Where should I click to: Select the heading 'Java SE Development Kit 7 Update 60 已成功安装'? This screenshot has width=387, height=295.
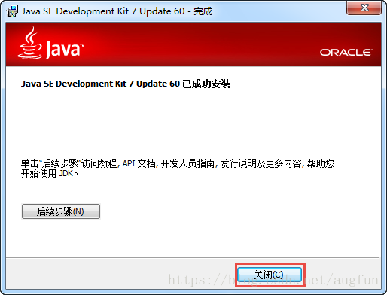pos(126,84)
